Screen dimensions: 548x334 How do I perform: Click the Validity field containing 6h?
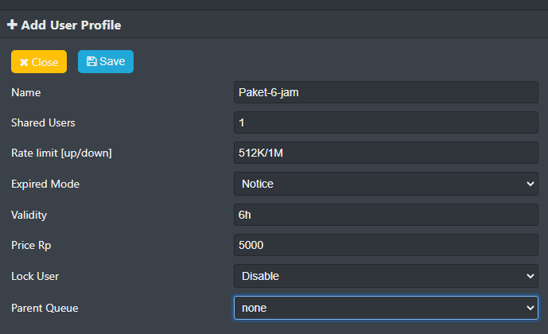click(x=386, y=215)
